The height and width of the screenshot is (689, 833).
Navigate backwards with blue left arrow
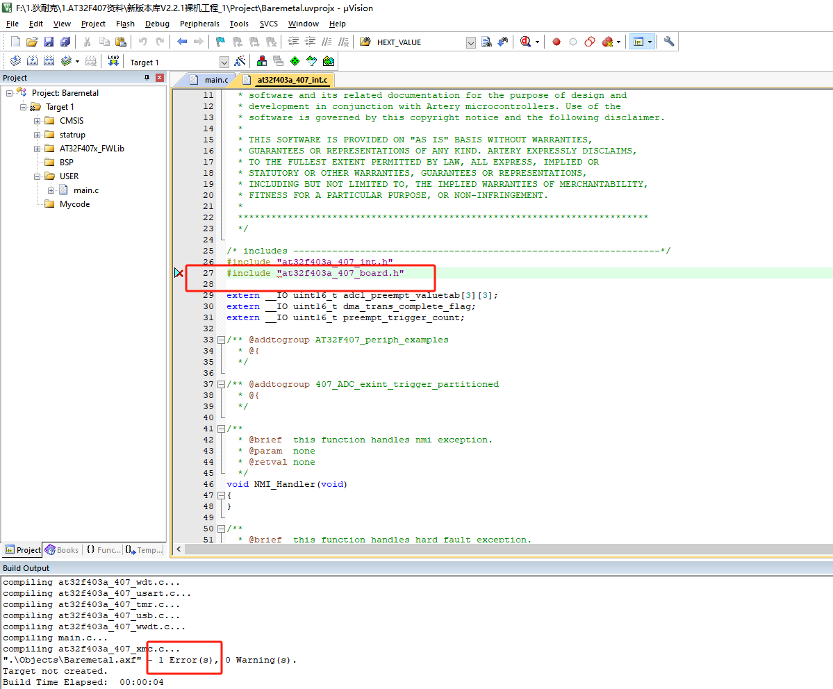click(182, 42)
